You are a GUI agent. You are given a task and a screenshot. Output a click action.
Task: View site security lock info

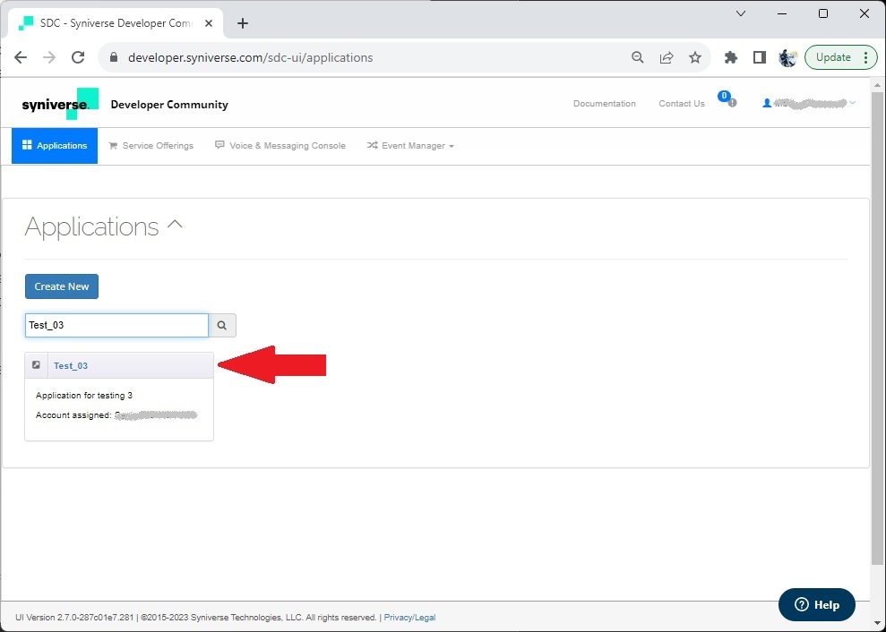coord(114,57)
